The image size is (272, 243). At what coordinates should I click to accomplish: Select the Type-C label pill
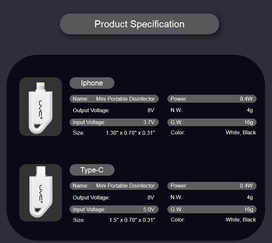pos(92,170)
